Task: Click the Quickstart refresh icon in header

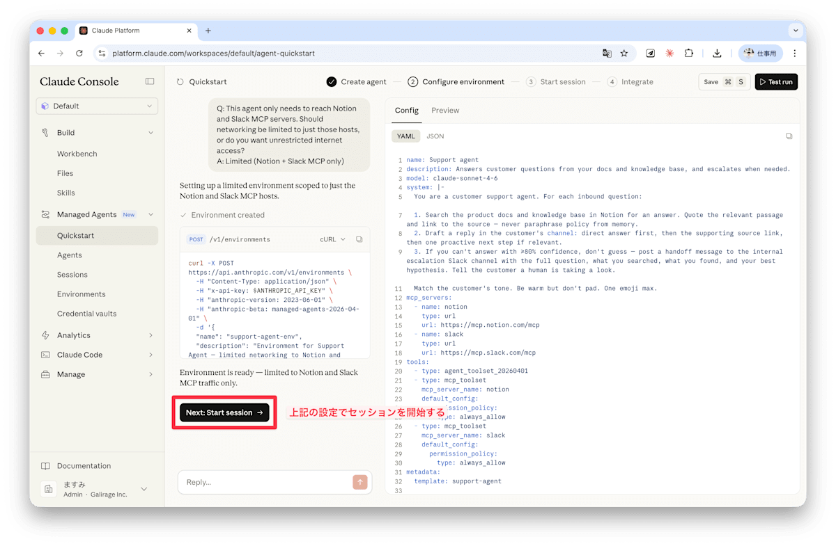Action: pos(180,81)
